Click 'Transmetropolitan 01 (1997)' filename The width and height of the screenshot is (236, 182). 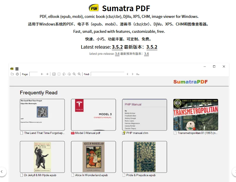point(198,133)
